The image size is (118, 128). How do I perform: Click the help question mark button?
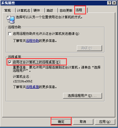pyautogui.click(x=109, y=3)
